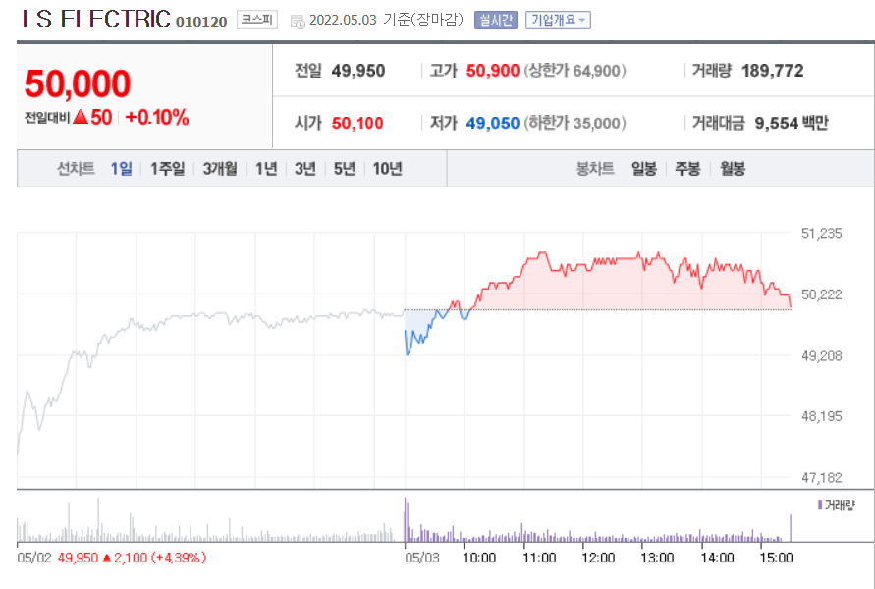Screen dimensions: 875x589
Task: Click the previous close value 49,950 in 전일
Action: [358, 71]
